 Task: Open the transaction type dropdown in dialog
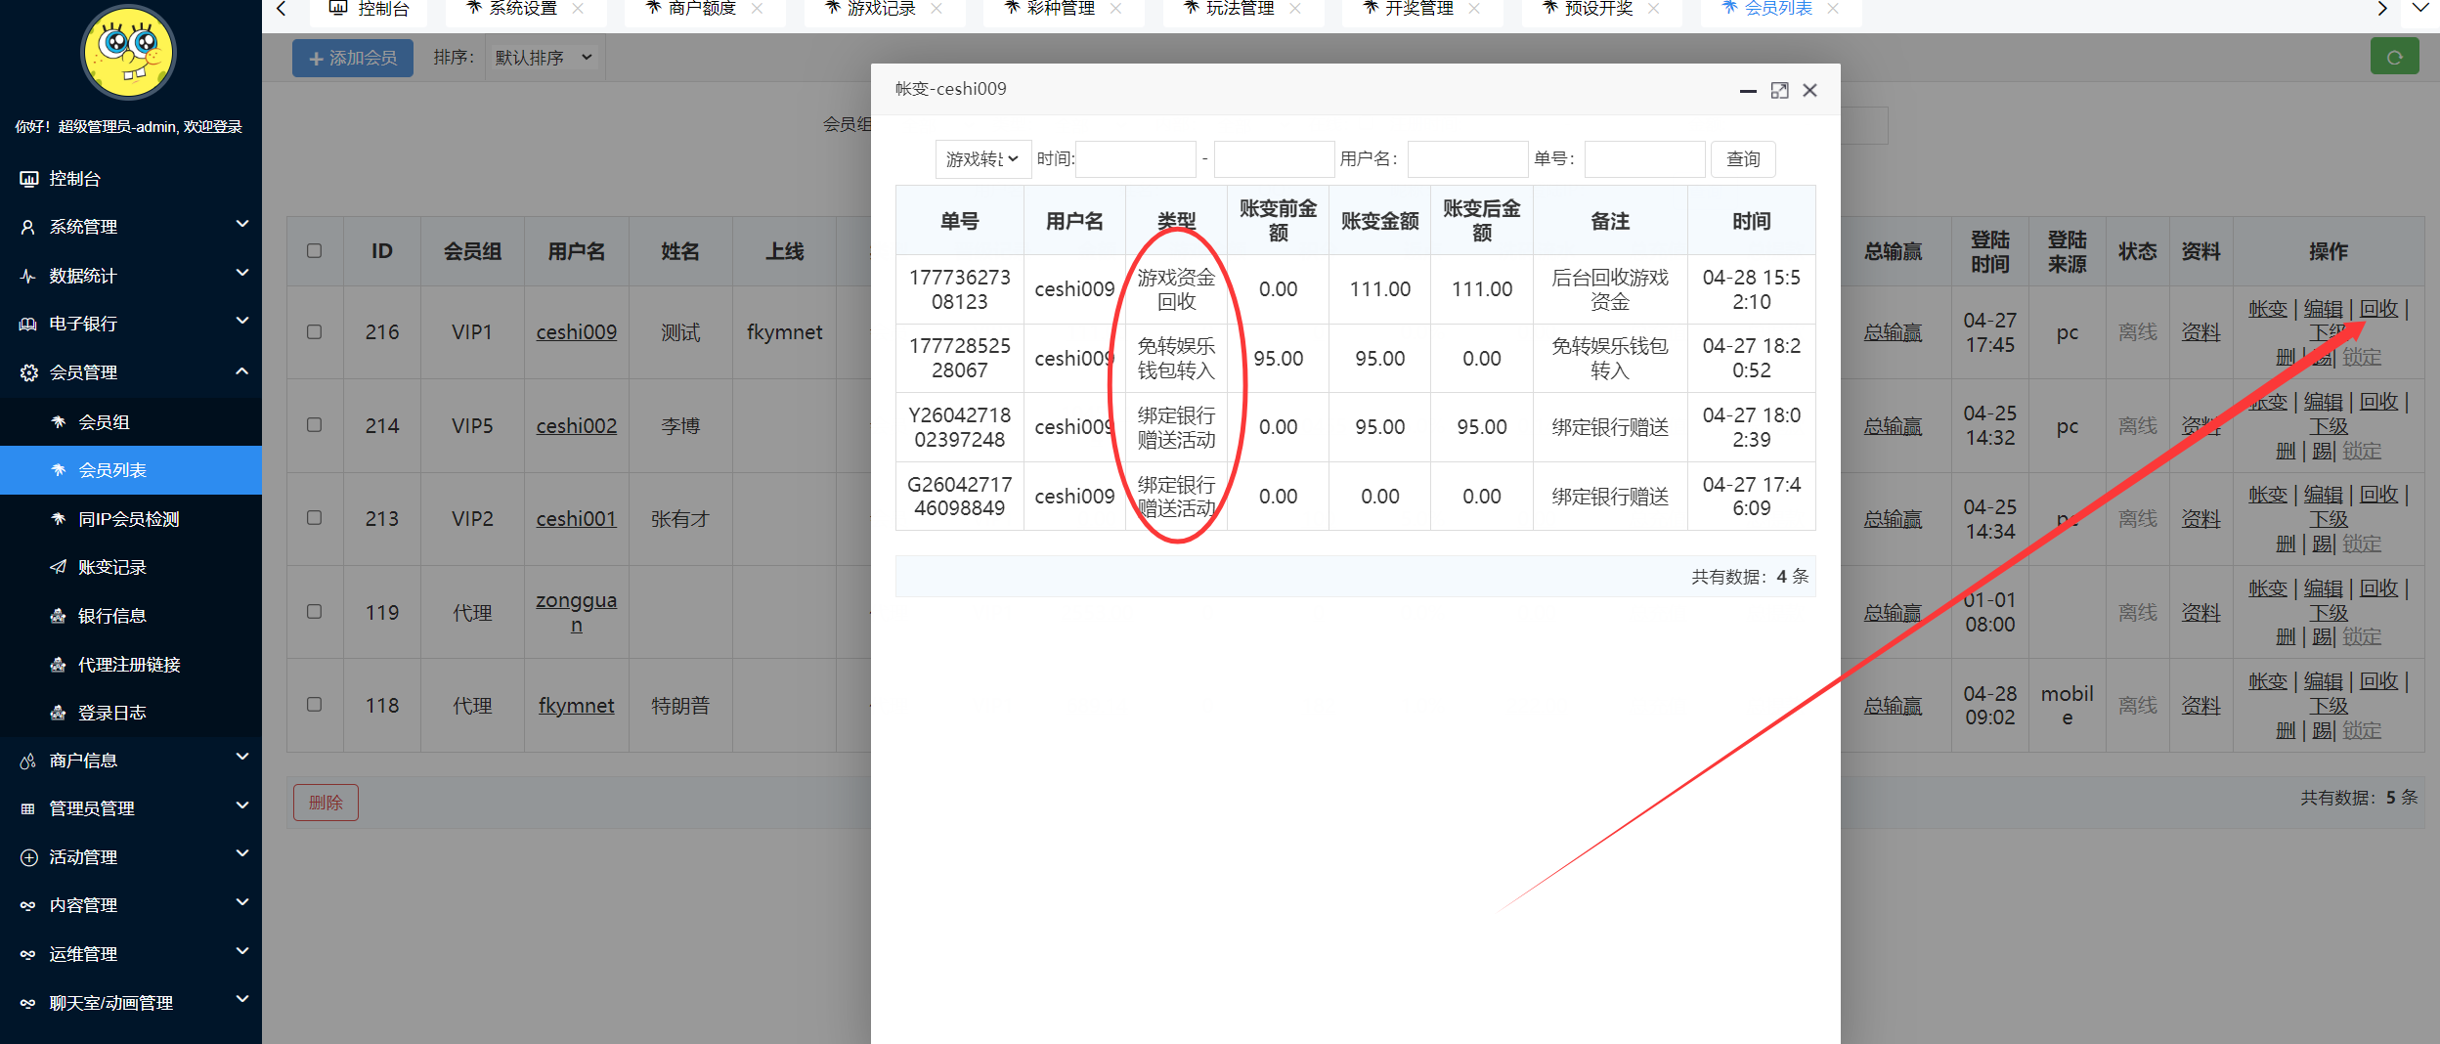click(x=981, y=158)
